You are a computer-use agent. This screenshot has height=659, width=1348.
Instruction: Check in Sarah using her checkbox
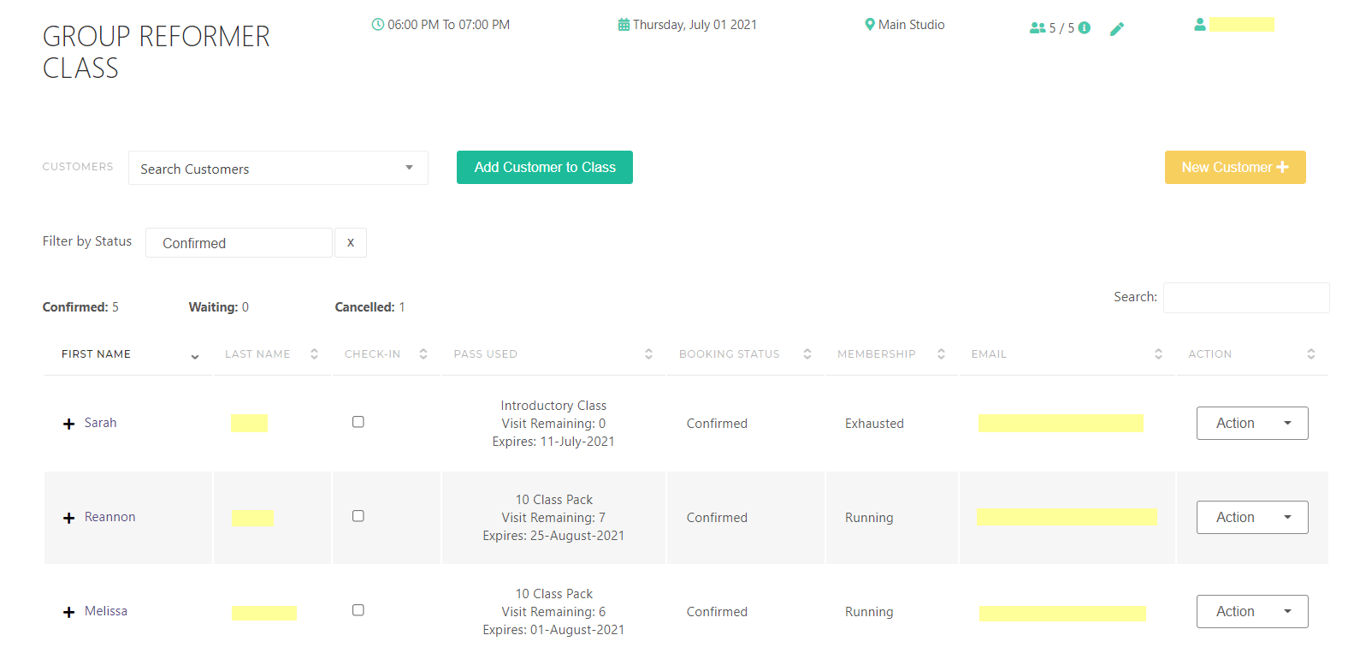pyautogui.click(x=358, y=422)
